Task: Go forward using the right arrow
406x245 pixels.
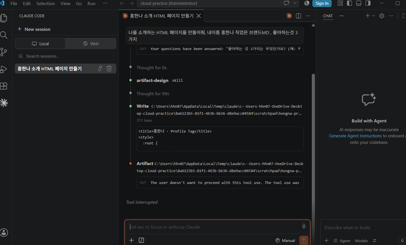Action: (x=131, y=3)
